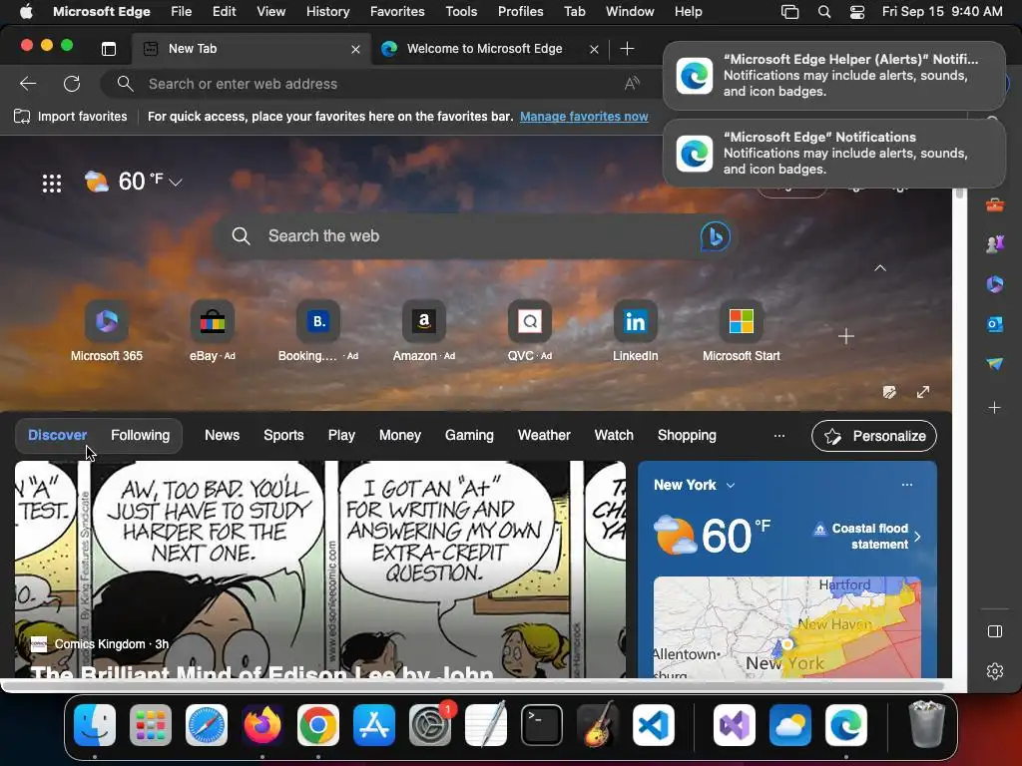The image size is (1022, 766).
Task: Expand the feed to full page view
Action: coord(923,392)
